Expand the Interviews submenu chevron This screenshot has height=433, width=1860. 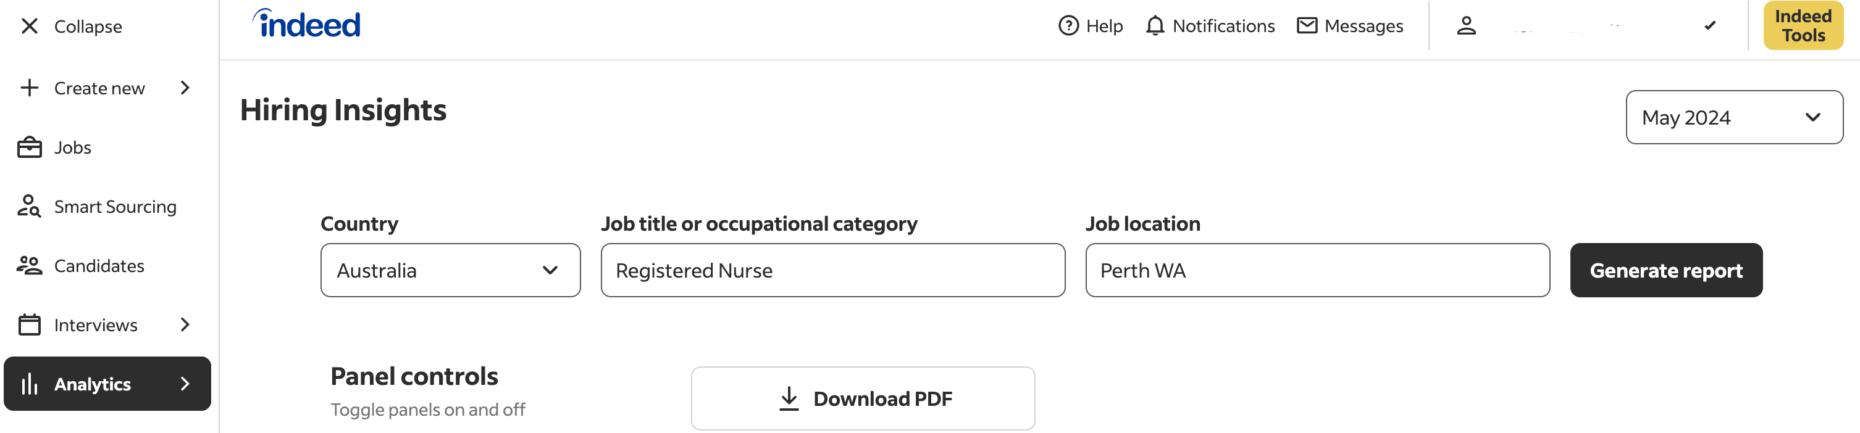pyautogui.click(x=185, y=324)
